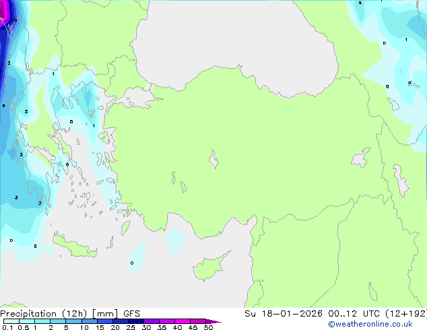Image resolution: width=427 pixels, height=330 pixels.
Task: Click the 'Precipitation (12h) [mm] GFS' title
Action: [x=70, y=314]
